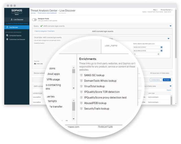Expand the variables panel dropdown arrow
181x144 pixels.
[x=169, y=38]
